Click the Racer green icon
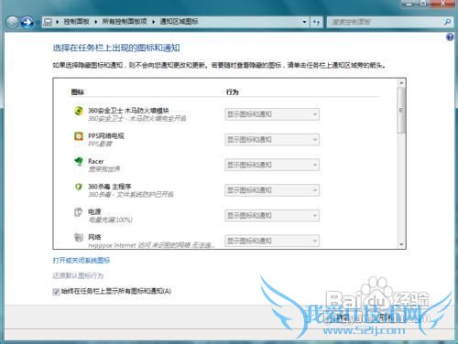 tap(79, 161)
